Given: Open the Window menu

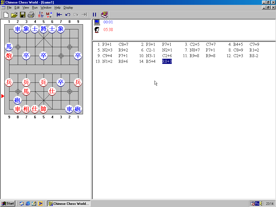Looking at the screenshot, I should [46, 8].
